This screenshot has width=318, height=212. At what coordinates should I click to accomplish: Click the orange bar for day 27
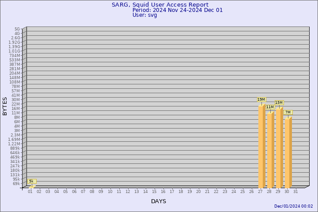click(x=261, y=146)
